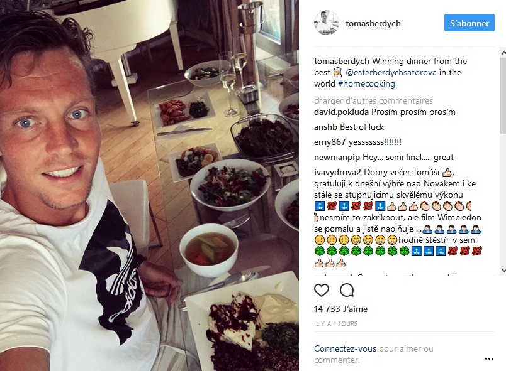This screenshot has width=506, height=371.
Task: Click the scrollbar down arrow in comments
Action: pos(503,271)
